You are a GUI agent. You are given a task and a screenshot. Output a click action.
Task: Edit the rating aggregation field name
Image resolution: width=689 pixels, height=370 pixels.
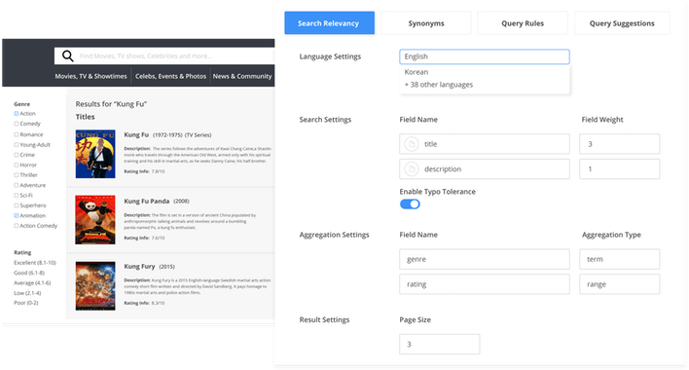[x=485, y=284]
